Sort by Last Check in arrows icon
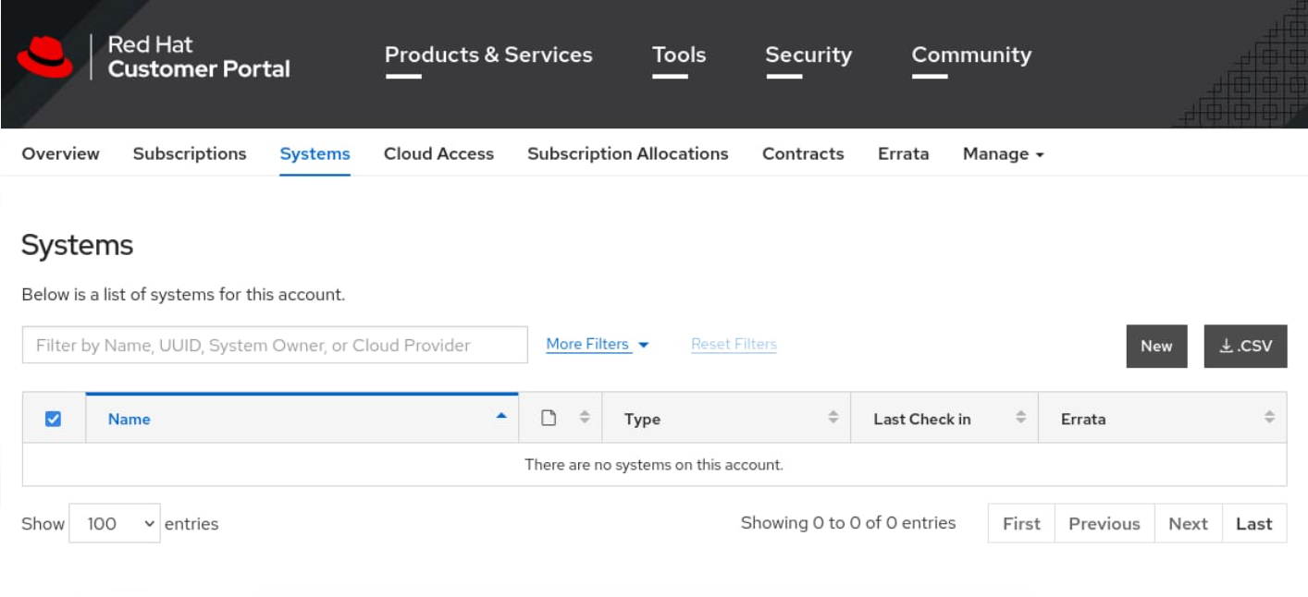 click(x=1020, y=418)
